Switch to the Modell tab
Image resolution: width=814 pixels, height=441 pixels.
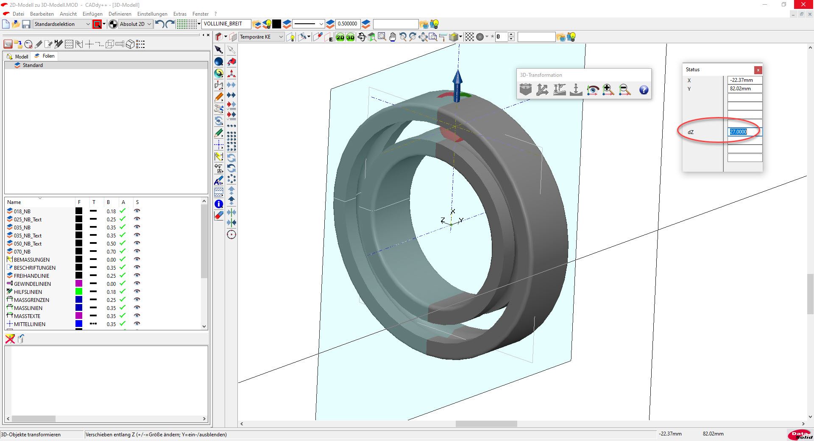coord(18,56)
